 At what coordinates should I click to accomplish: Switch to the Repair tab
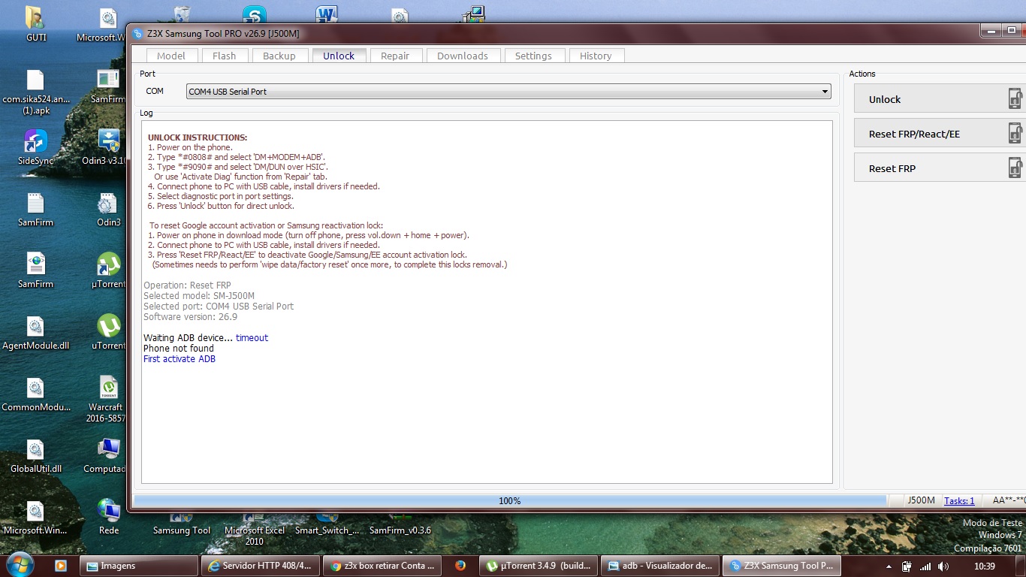395,56
